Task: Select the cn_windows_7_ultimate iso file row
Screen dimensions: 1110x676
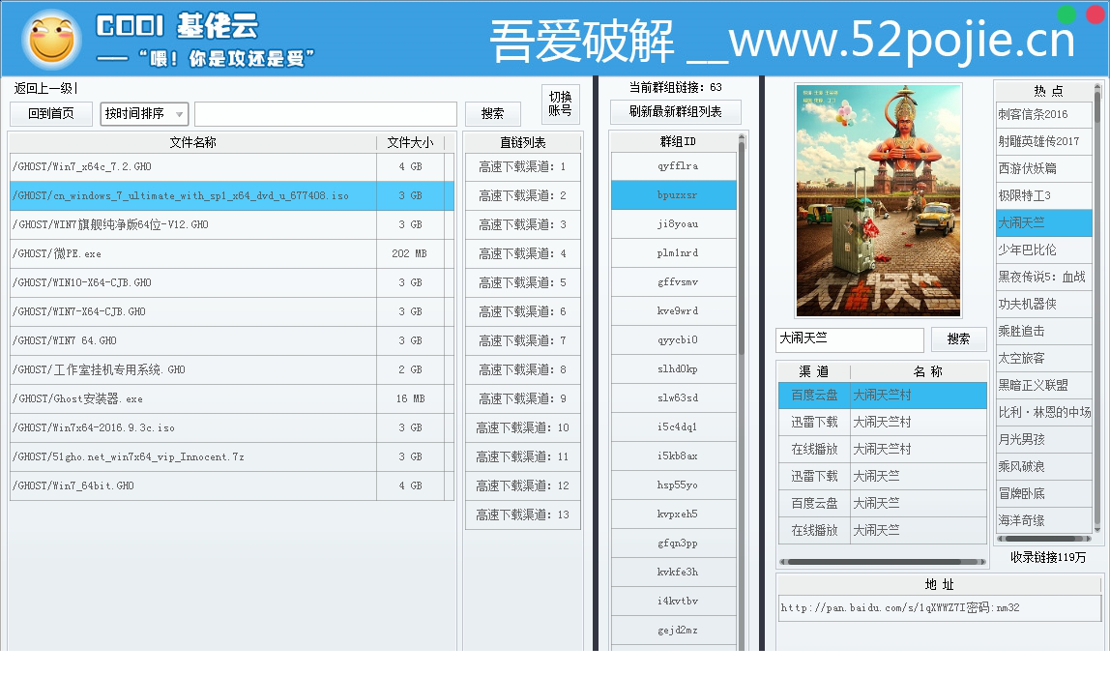Action: coord(231,196)
